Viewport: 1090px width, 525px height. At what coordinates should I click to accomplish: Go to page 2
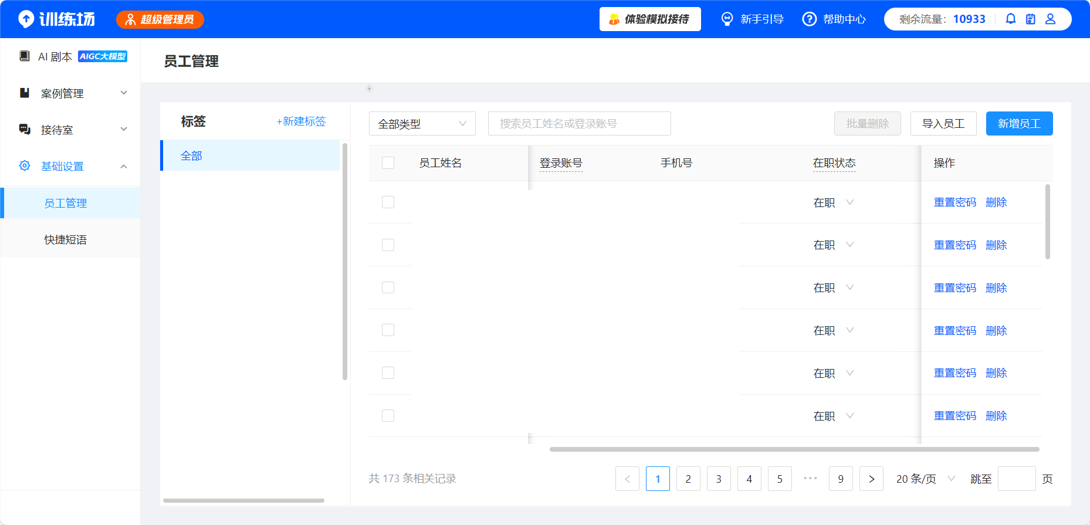688,479
